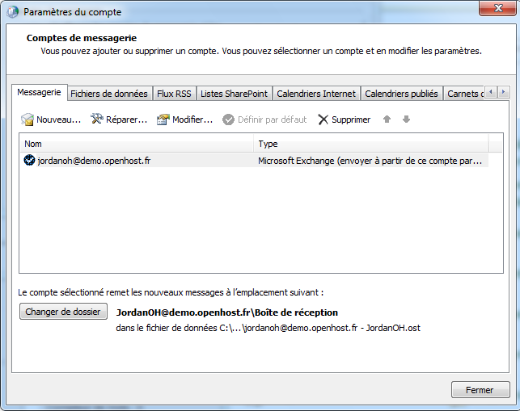Click the Supprimer X icon
The height and width of the screenshot is (411, 520).
point(323,120)
